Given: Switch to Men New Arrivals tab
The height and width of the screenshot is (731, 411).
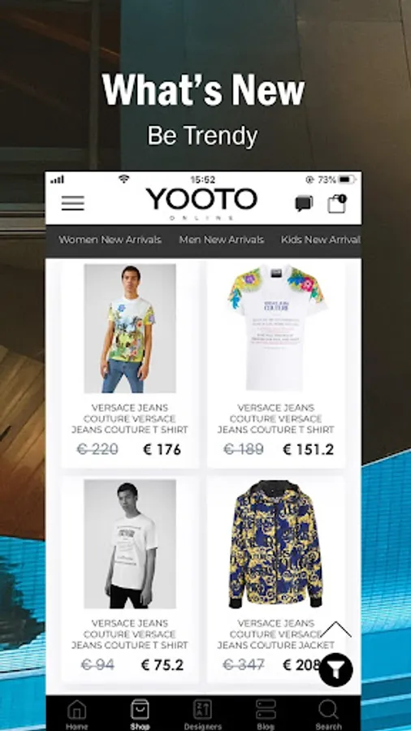Looking at the screenshot, I should tap(222, 240).
